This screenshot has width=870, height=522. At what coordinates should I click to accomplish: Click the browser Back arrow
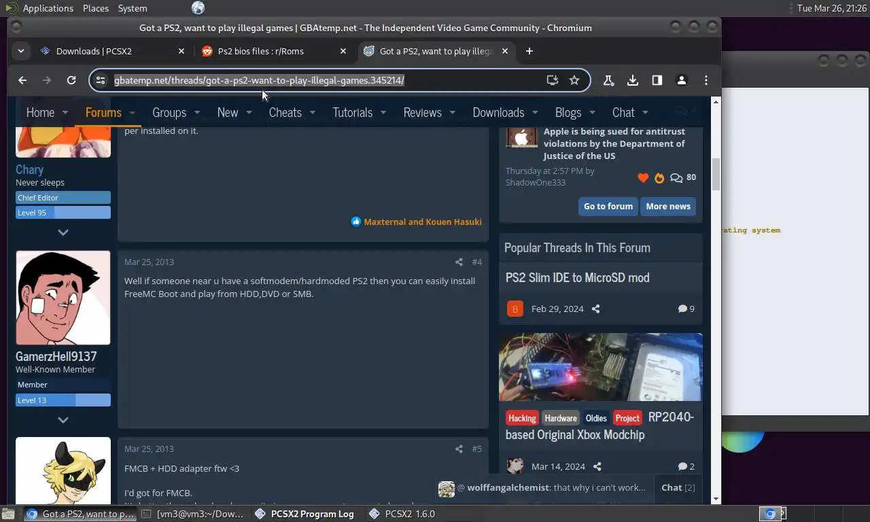tap(22, 80)
